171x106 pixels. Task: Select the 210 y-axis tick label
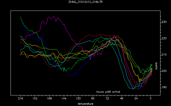(164, 55)
